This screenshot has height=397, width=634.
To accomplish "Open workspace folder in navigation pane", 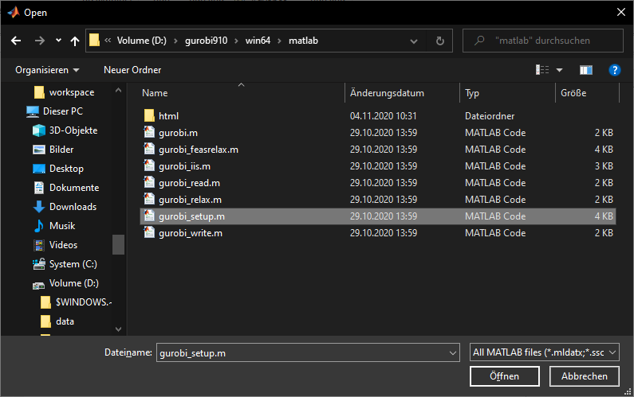I will tap(72, 92).
